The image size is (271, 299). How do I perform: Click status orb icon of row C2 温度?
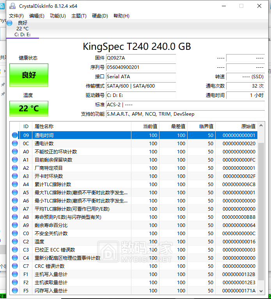point(15,242)
